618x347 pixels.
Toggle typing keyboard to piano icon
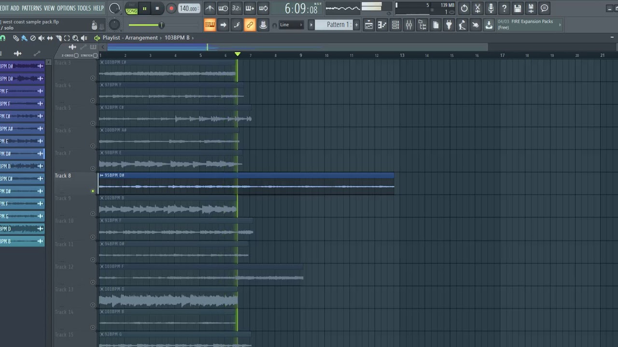(x=210, y=25)
